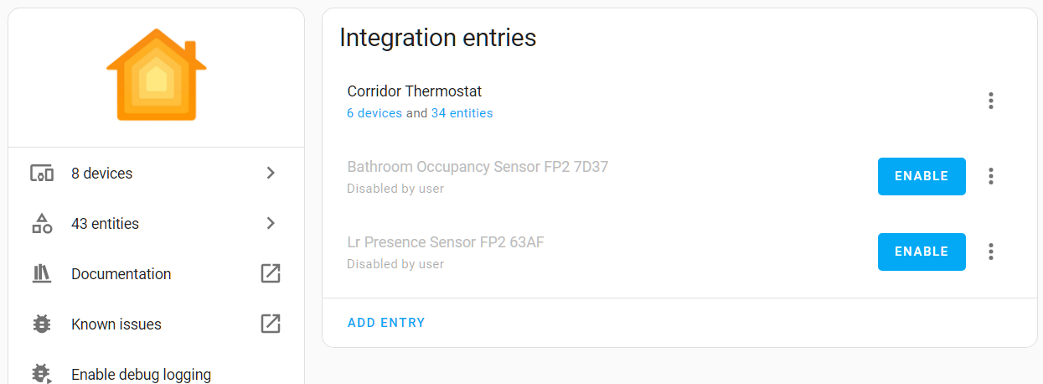Enable Lr Presence Sensor FP2 63AF
The height and width of the screenshot is (384, 1043).
[922, 252]
